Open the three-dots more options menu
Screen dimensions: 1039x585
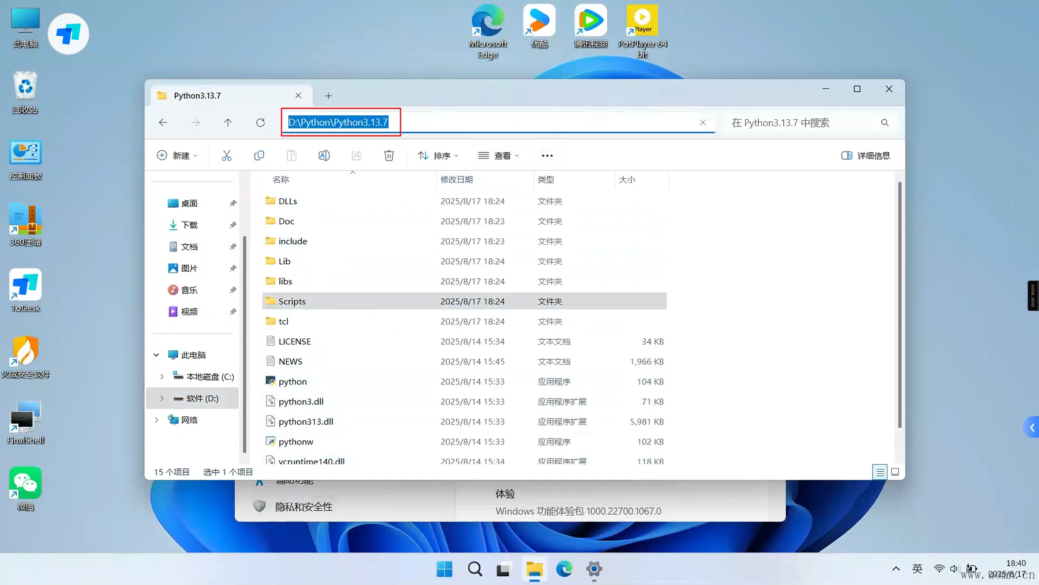[x=547, y=155]
